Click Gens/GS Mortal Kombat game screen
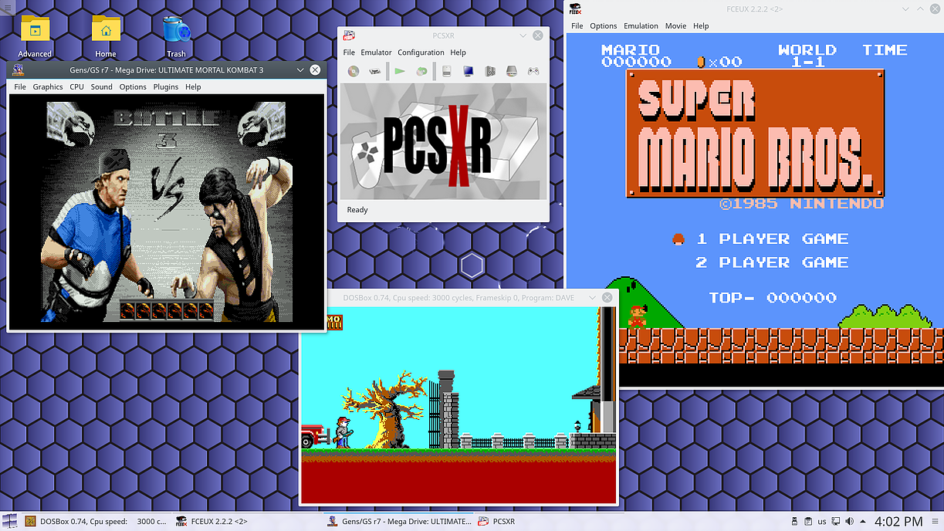The height and width of the screenshot is (531, 944). pos(166,211)
